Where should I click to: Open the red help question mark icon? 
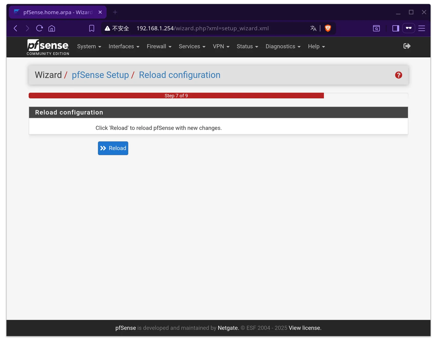(x=398, y=75)
